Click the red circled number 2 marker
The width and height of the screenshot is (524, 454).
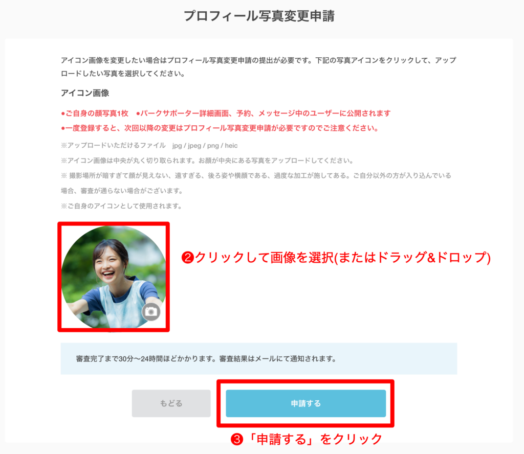click(188, 257)
